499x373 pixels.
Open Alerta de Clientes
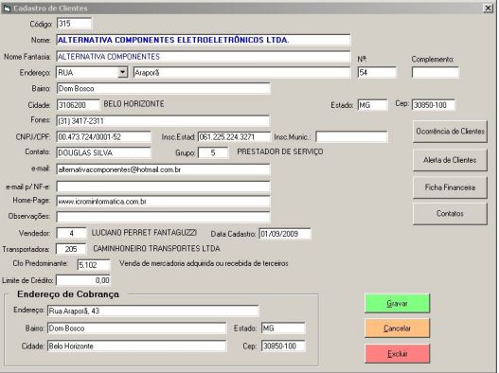point(450,160)
